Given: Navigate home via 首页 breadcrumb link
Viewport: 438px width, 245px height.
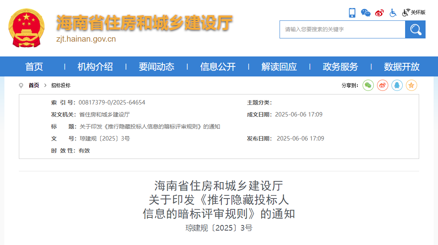Looking at the screenshot, I should 34,85.
